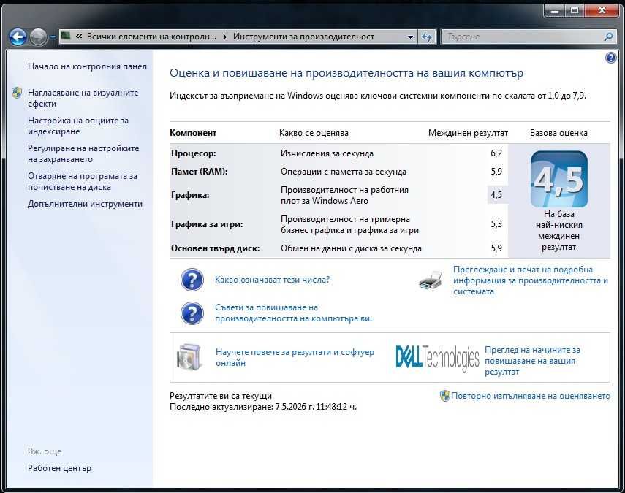Image resolution: width=625 pixels, height=493 pixels.
Task: Open Преглед на начините за повишаване link
Action: click(532, 361)
